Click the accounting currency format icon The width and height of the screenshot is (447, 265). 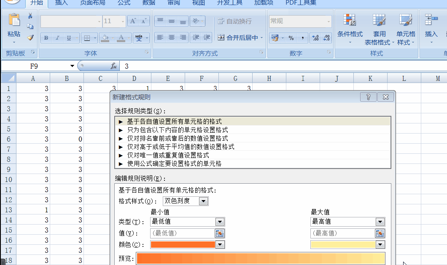tap(275, 38)
